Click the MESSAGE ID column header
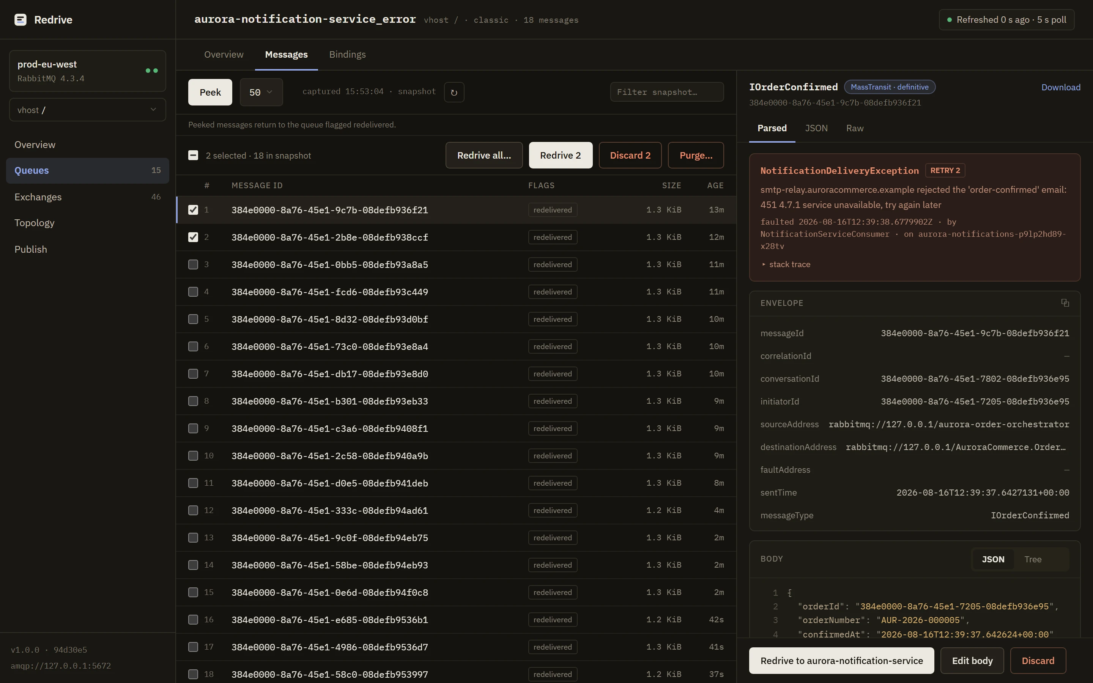1093x683 pixels. pyautogui.click(x=257, y=186)
